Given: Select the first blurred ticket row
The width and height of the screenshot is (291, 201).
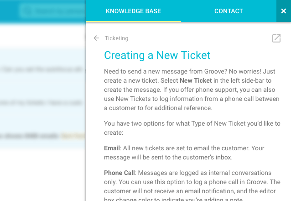Looking at the screenshot, I should (x=43, y=69).
